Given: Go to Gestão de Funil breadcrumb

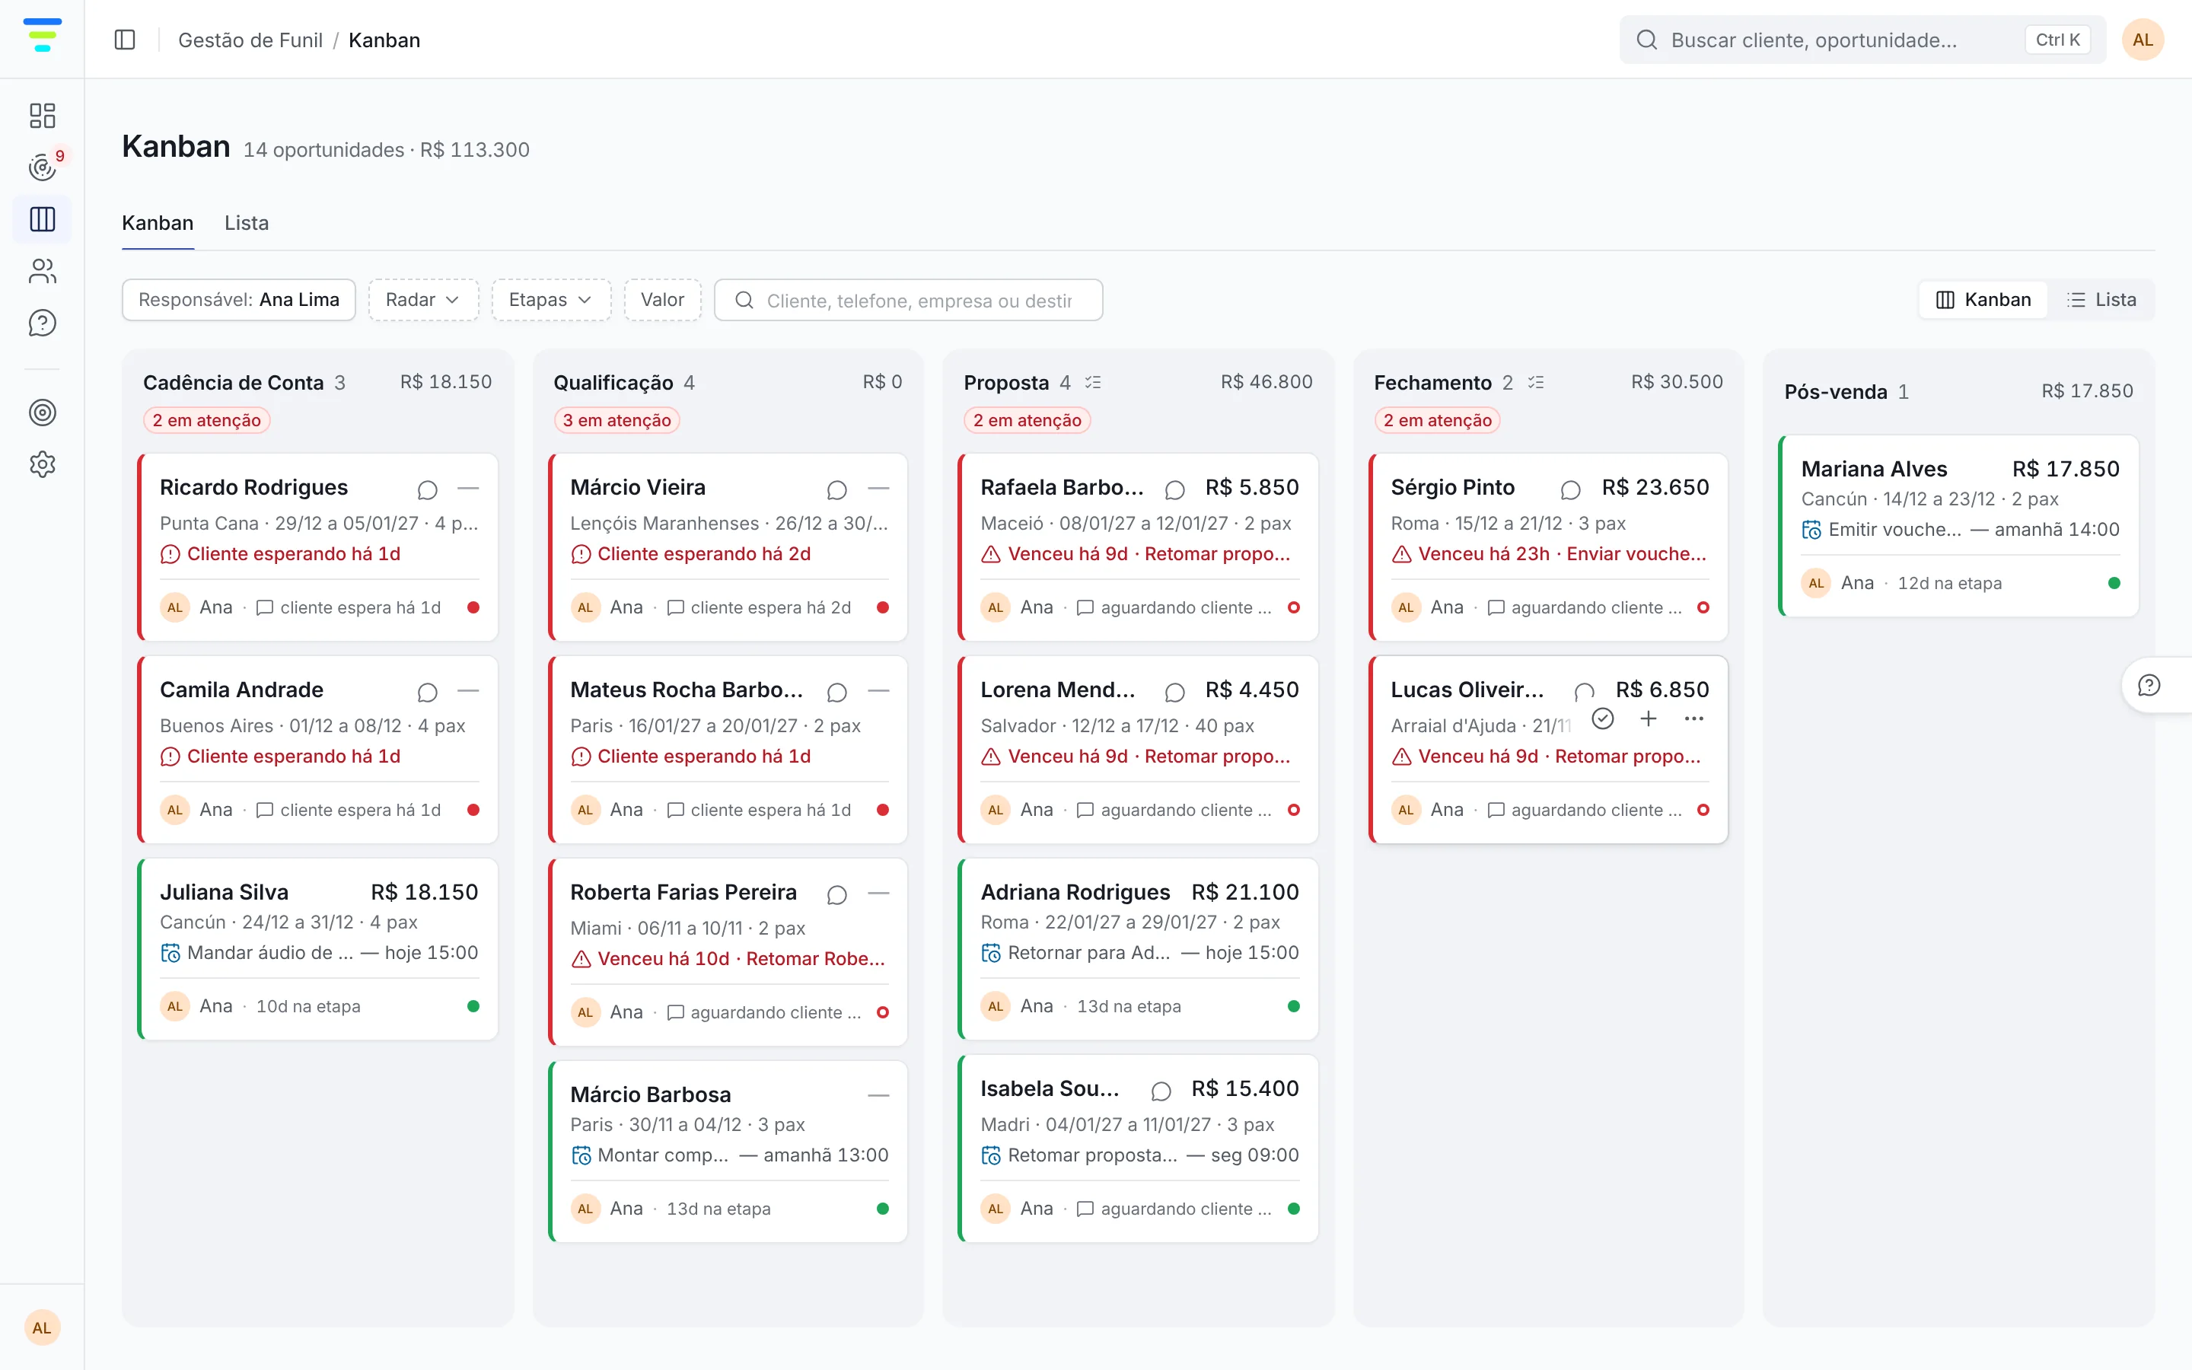Looking at the screenshot, I should [250, 40].
